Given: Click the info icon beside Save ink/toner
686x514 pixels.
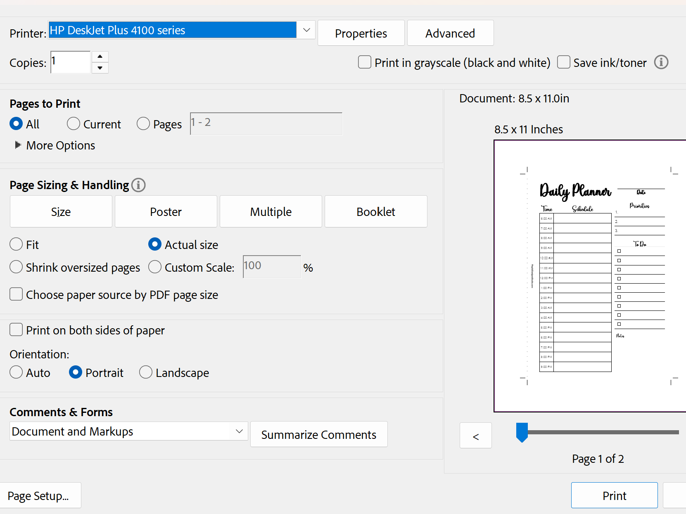Looking at the screenshot, I should 661,62.
